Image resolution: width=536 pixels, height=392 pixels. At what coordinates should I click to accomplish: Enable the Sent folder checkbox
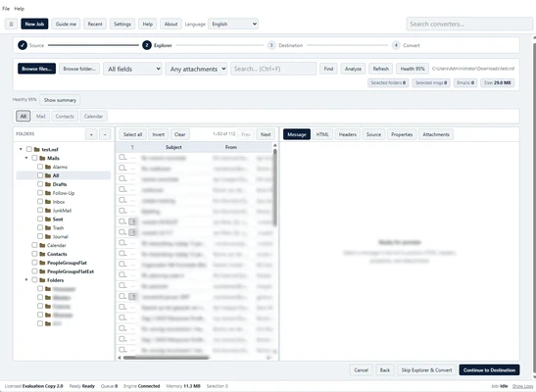pyautogui.click(x=40, y=219)
